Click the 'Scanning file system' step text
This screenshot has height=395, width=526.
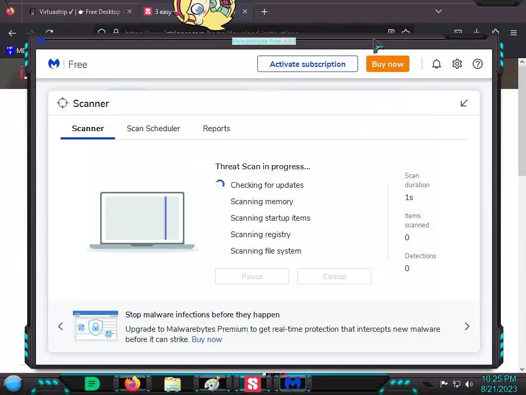pos(266,251)
